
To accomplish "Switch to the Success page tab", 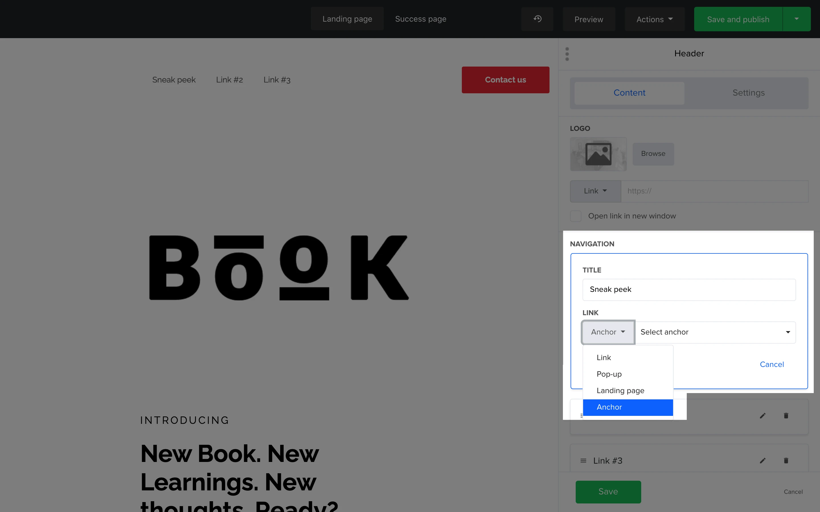I will (421, 19).
